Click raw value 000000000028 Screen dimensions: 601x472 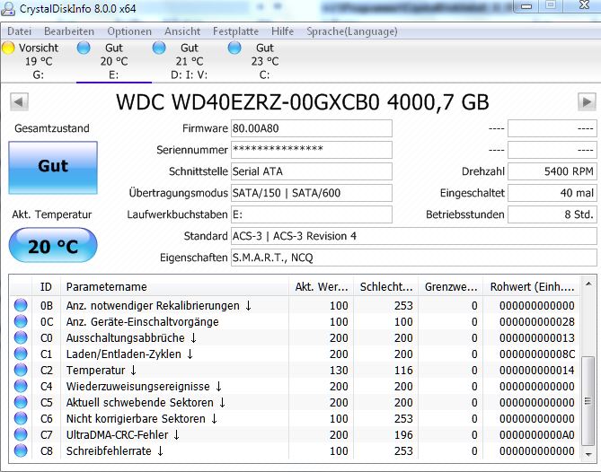536,322
